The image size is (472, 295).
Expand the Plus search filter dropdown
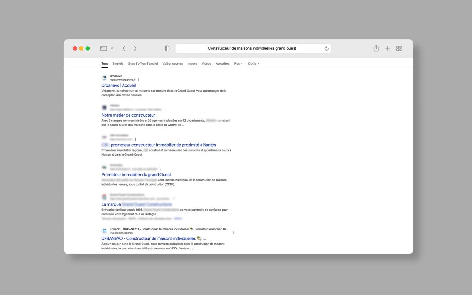pos(238,64)
